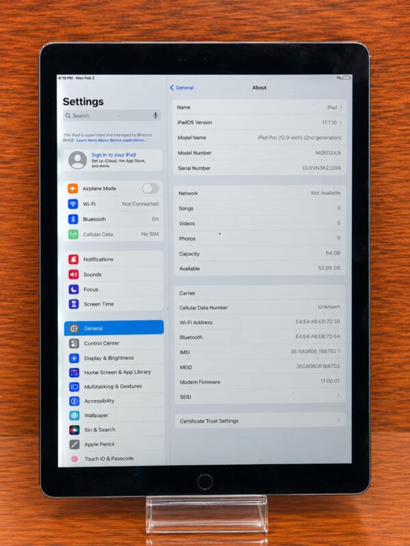Image resolution: width=410 pixels, height=546 pixels.
Task: Select Bluetooth On row
Action: 113,219
